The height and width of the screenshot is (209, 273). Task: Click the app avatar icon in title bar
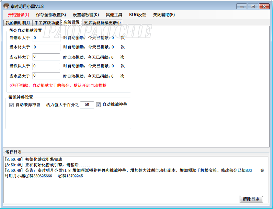(x=6, y=6)
